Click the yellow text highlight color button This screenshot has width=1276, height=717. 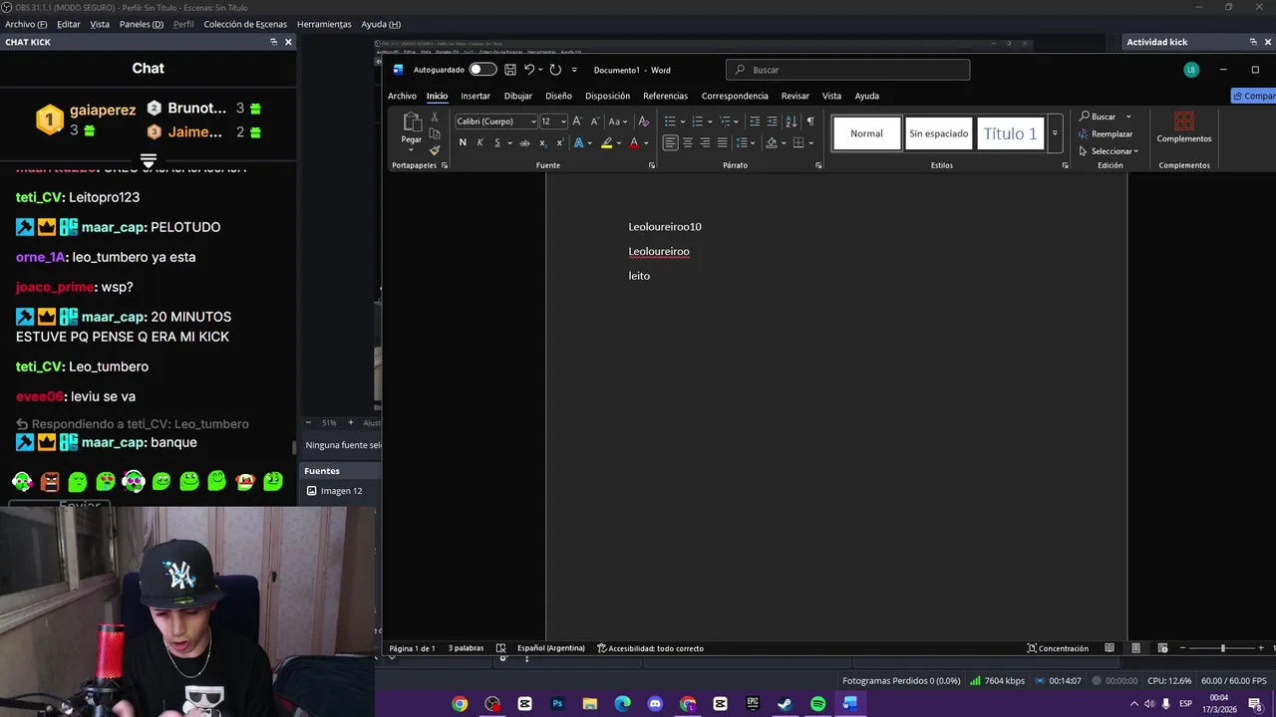[x=606, y=143]
